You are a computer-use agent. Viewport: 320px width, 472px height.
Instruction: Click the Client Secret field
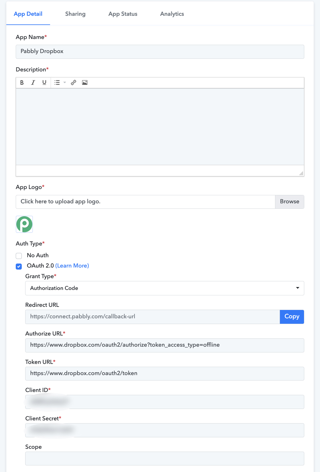[165, 430]
